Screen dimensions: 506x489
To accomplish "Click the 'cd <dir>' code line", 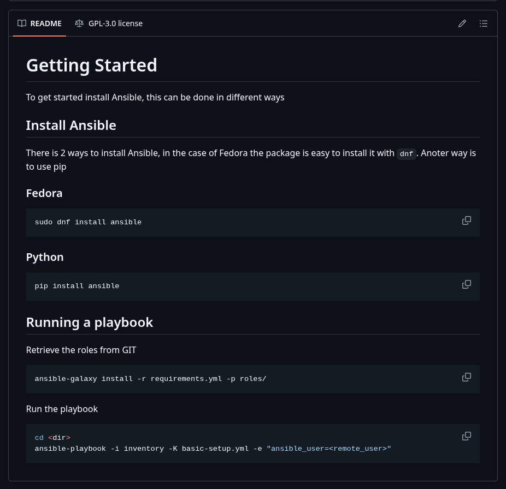I will tap(52, 438).
